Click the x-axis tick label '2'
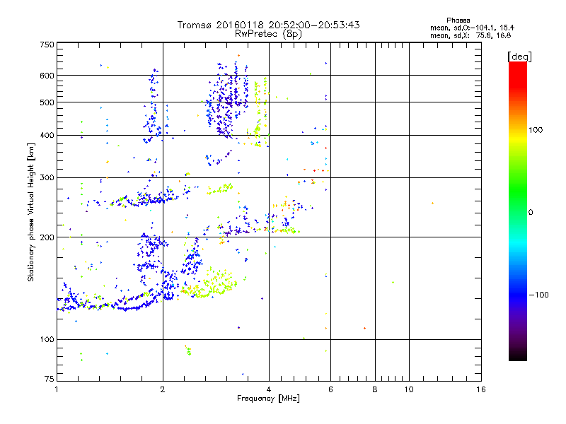566x424 pixels. pyautogui.click(x=163, y=389)
